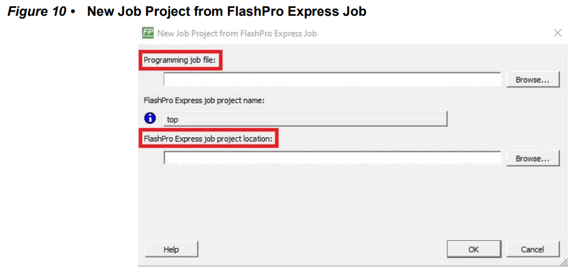Click the blue info icon beside project name

click(x=150, y=119)
